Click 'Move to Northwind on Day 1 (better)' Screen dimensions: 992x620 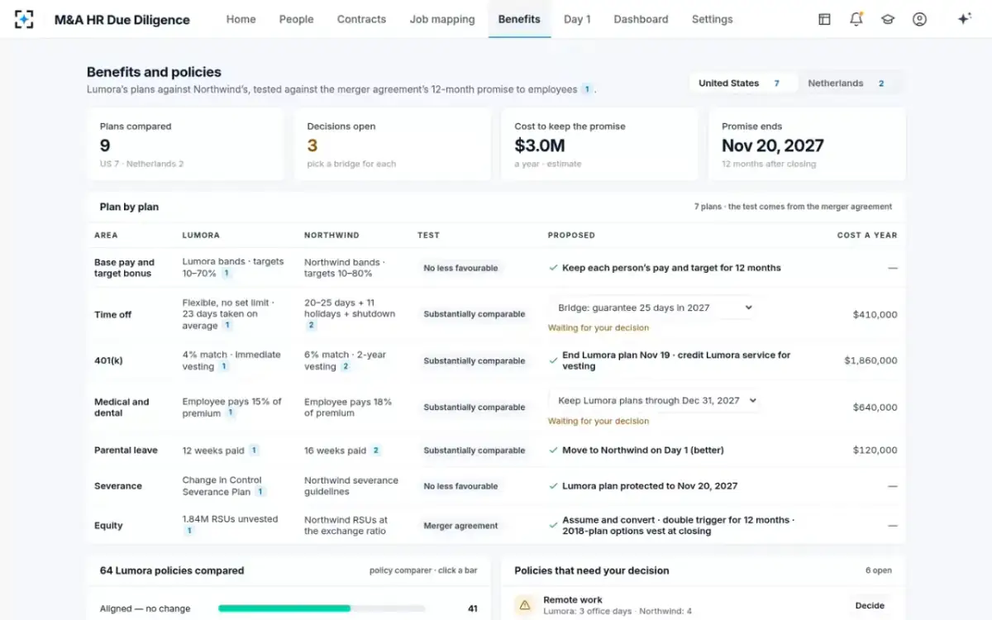click(x=642, y=451)
